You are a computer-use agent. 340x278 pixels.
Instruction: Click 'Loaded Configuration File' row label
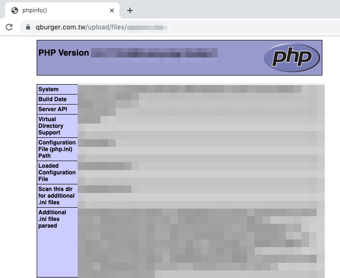click(57, 173)
